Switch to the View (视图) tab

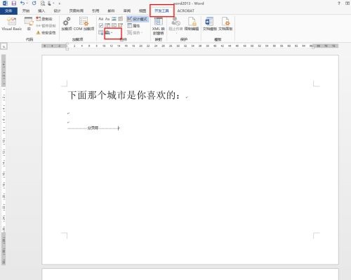pyautogui.click(x=143, y=11)
